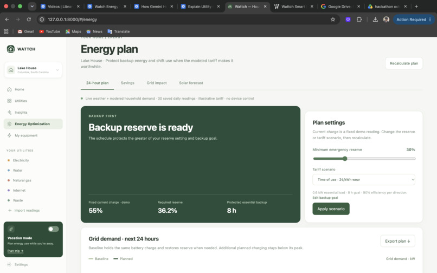The image size is (437, 273).
Task: Click the leaf icon in Vacation mode card
Action: (x=11, y=229)
